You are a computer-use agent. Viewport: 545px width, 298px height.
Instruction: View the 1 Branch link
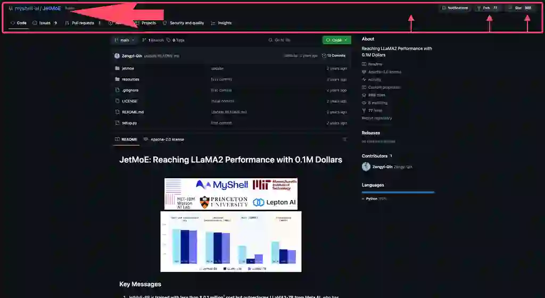click(x=153, y=40)
